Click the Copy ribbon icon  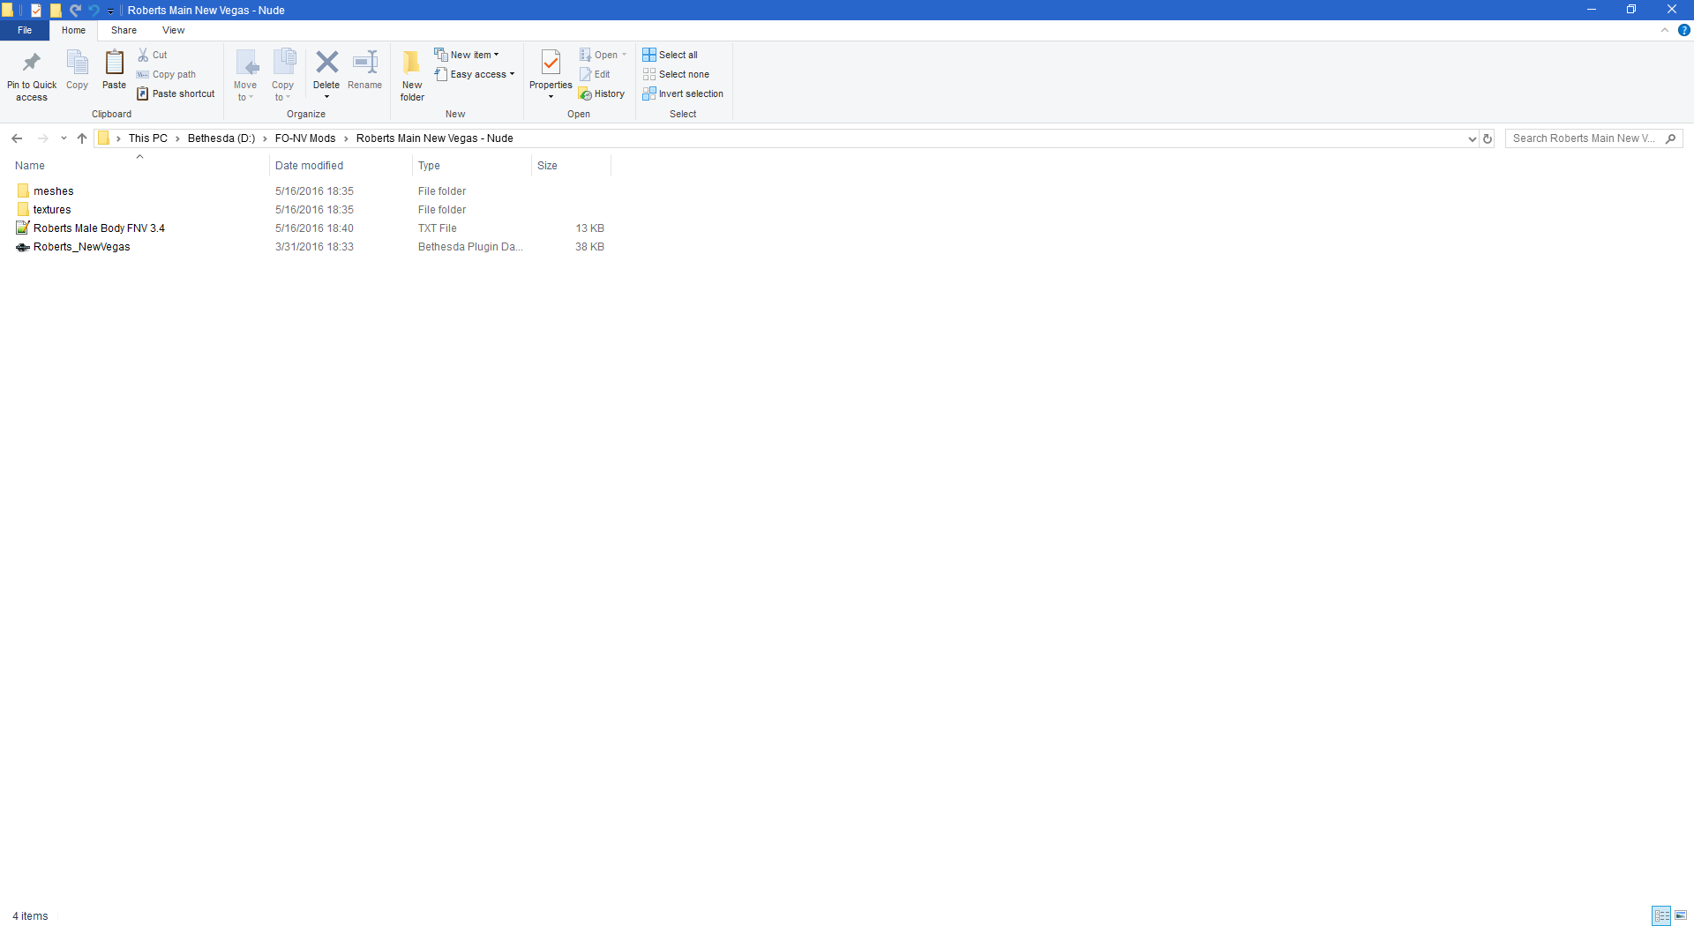[77, 71]
